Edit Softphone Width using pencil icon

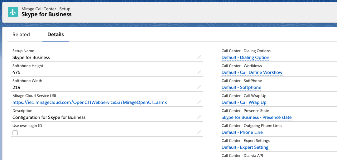pos(199,87)
